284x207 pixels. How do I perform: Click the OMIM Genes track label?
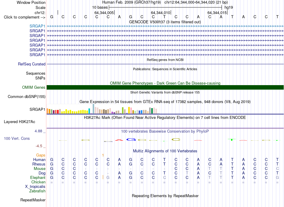34,88
